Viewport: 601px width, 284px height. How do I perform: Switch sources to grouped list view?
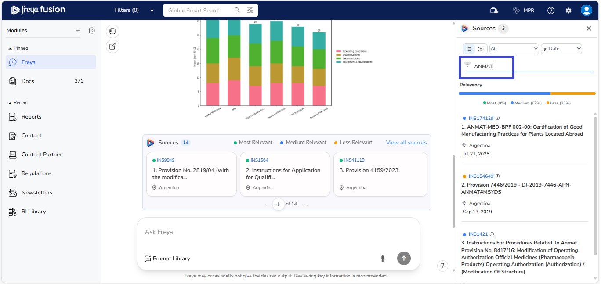click(x=481, y=49)
